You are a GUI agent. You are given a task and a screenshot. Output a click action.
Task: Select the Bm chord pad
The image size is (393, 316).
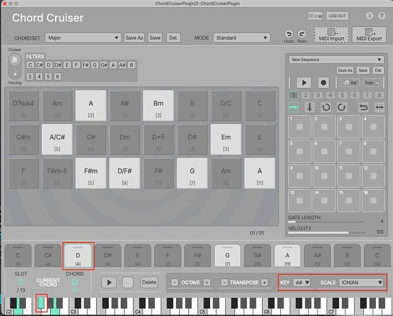pyautogui.click(x=158, y=106)
